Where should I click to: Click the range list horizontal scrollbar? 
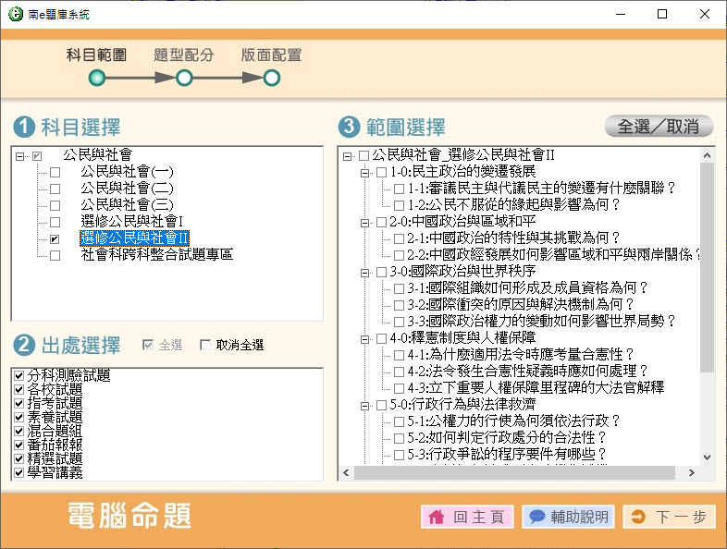(518, 473)
